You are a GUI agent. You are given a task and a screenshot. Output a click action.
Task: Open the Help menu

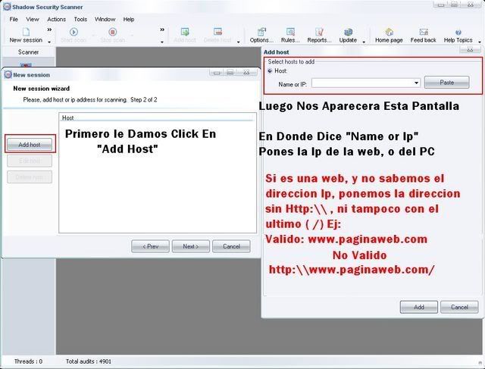(129, 19)
